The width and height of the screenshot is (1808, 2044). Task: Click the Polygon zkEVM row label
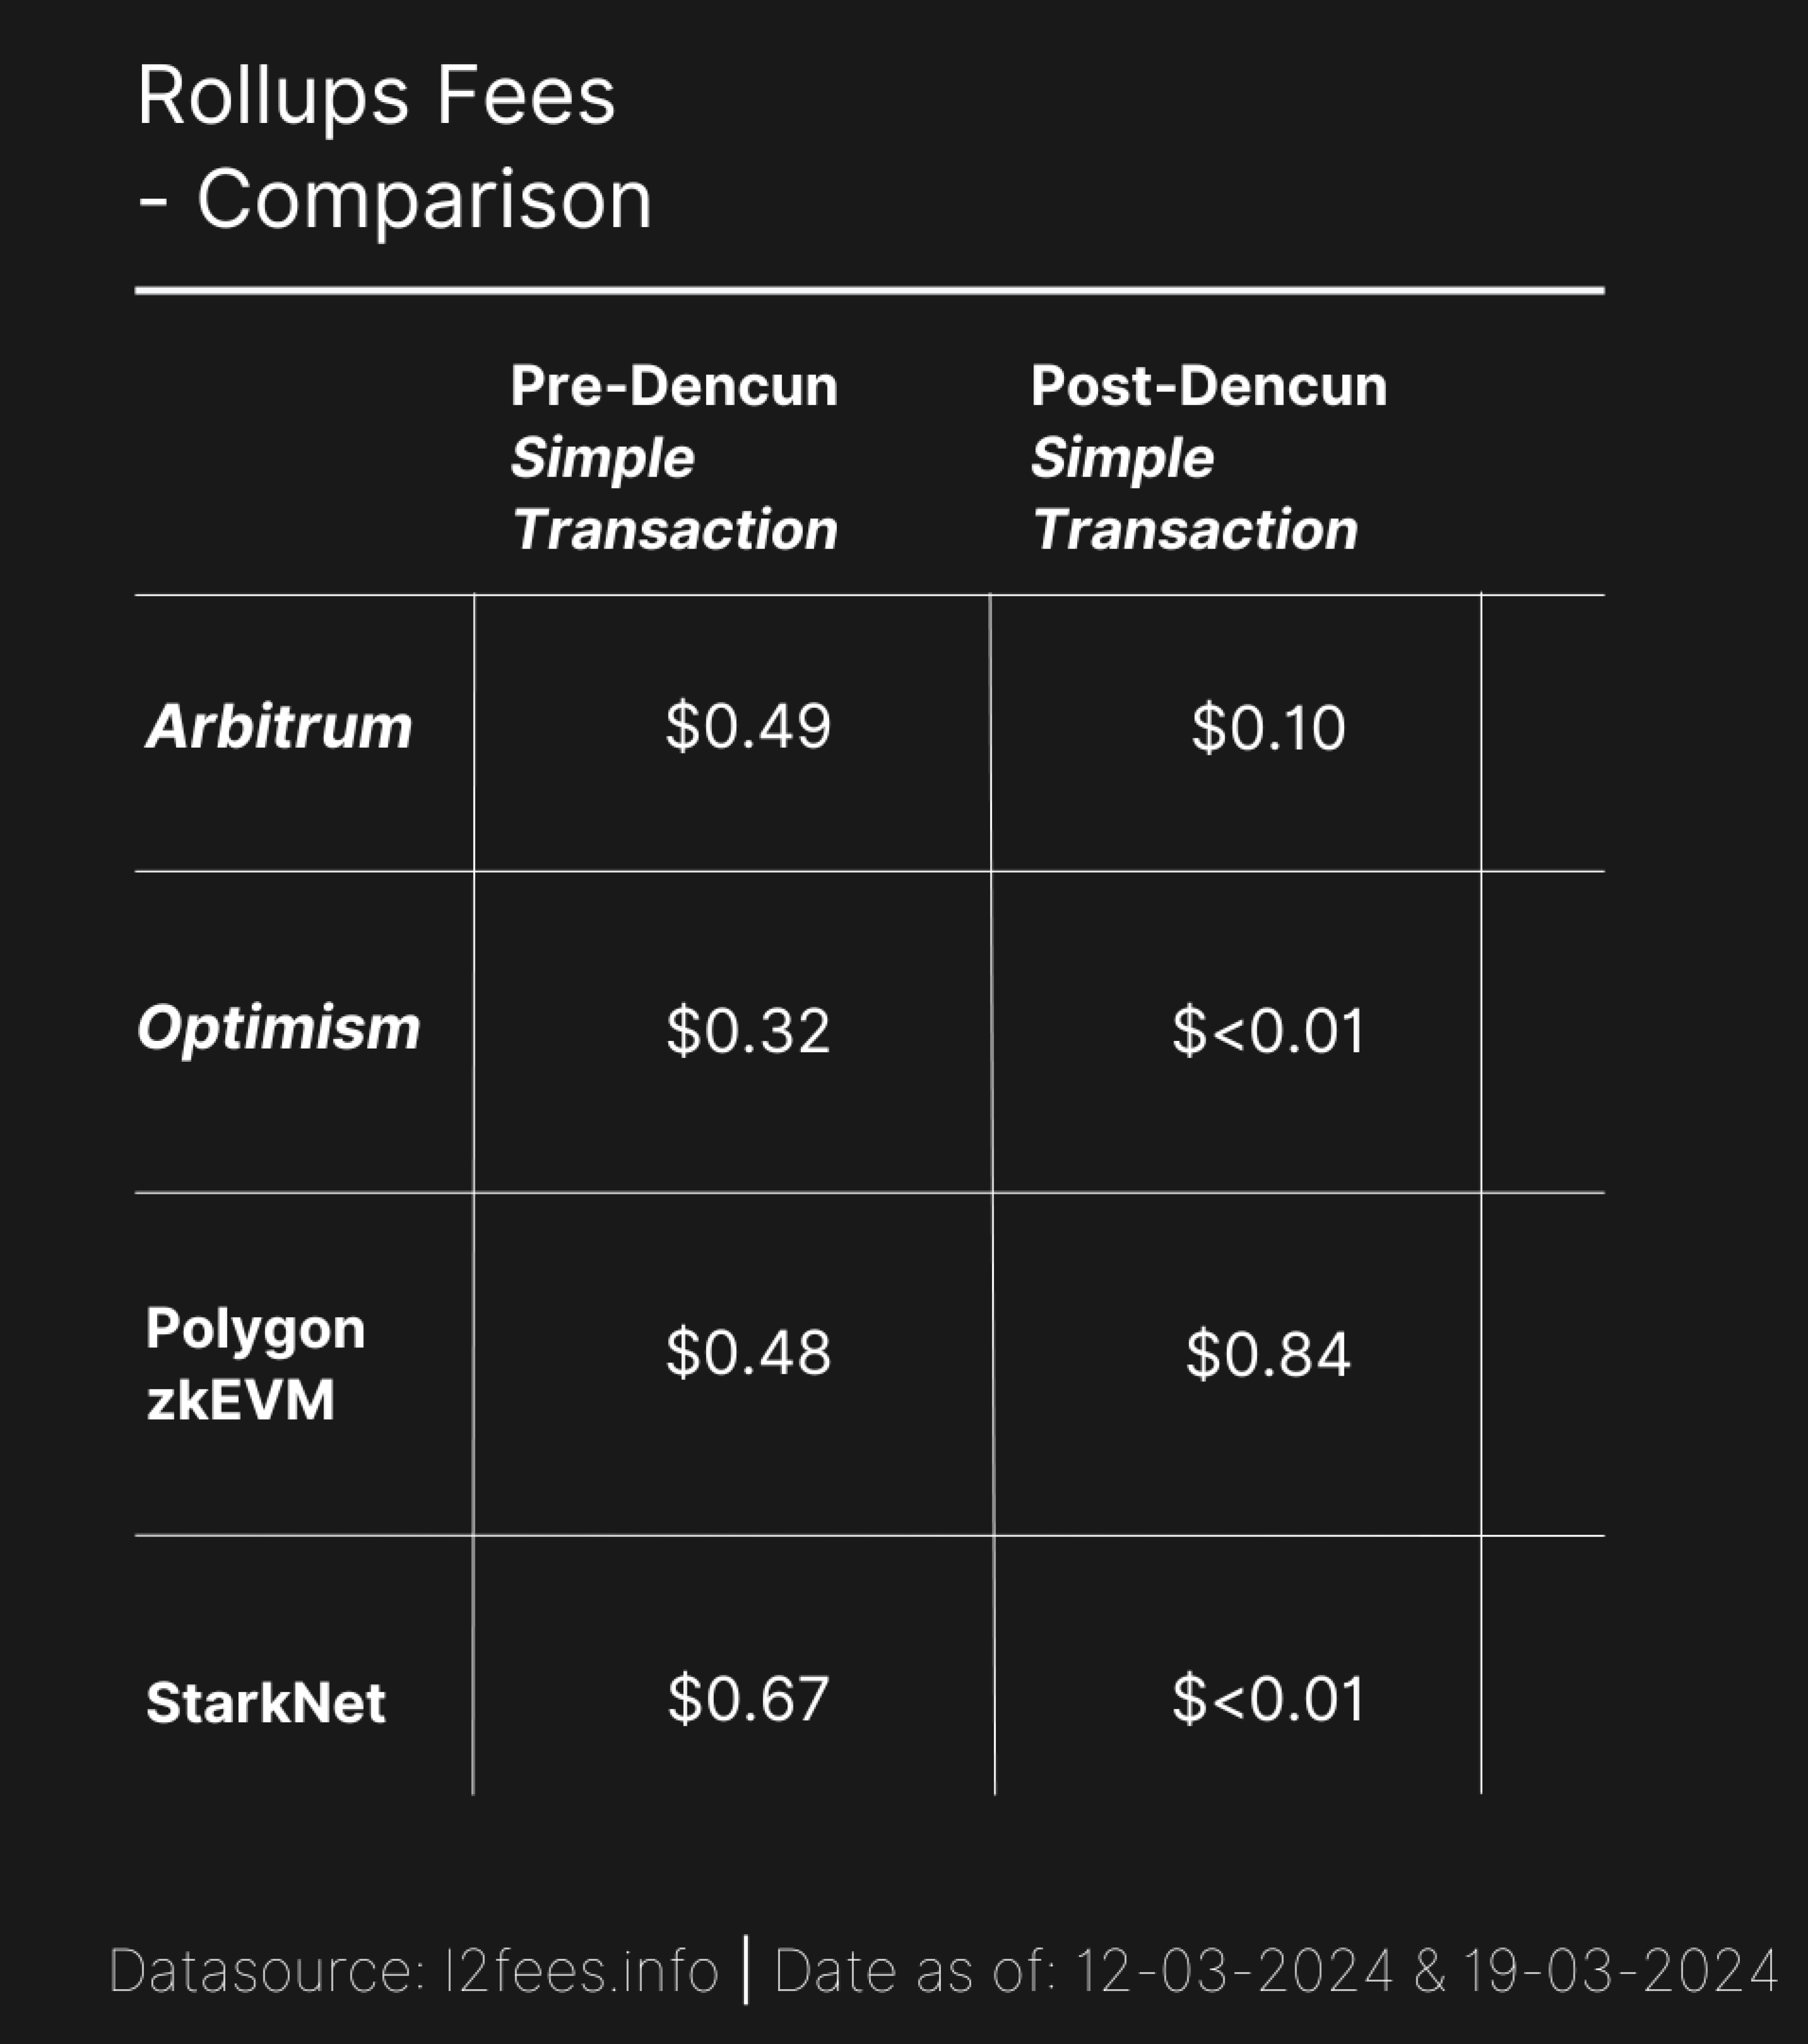pos(255,1363)
